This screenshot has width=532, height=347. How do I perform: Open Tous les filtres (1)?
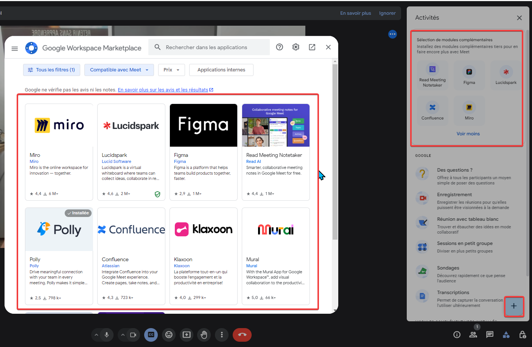(51, 70)
